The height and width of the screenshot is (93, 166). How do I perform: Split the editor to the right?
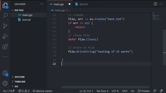pos(155,4)
